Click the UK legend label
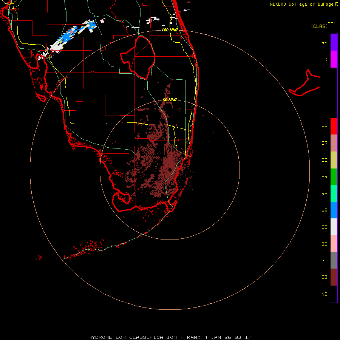340x340 pixels. point(324,59)
